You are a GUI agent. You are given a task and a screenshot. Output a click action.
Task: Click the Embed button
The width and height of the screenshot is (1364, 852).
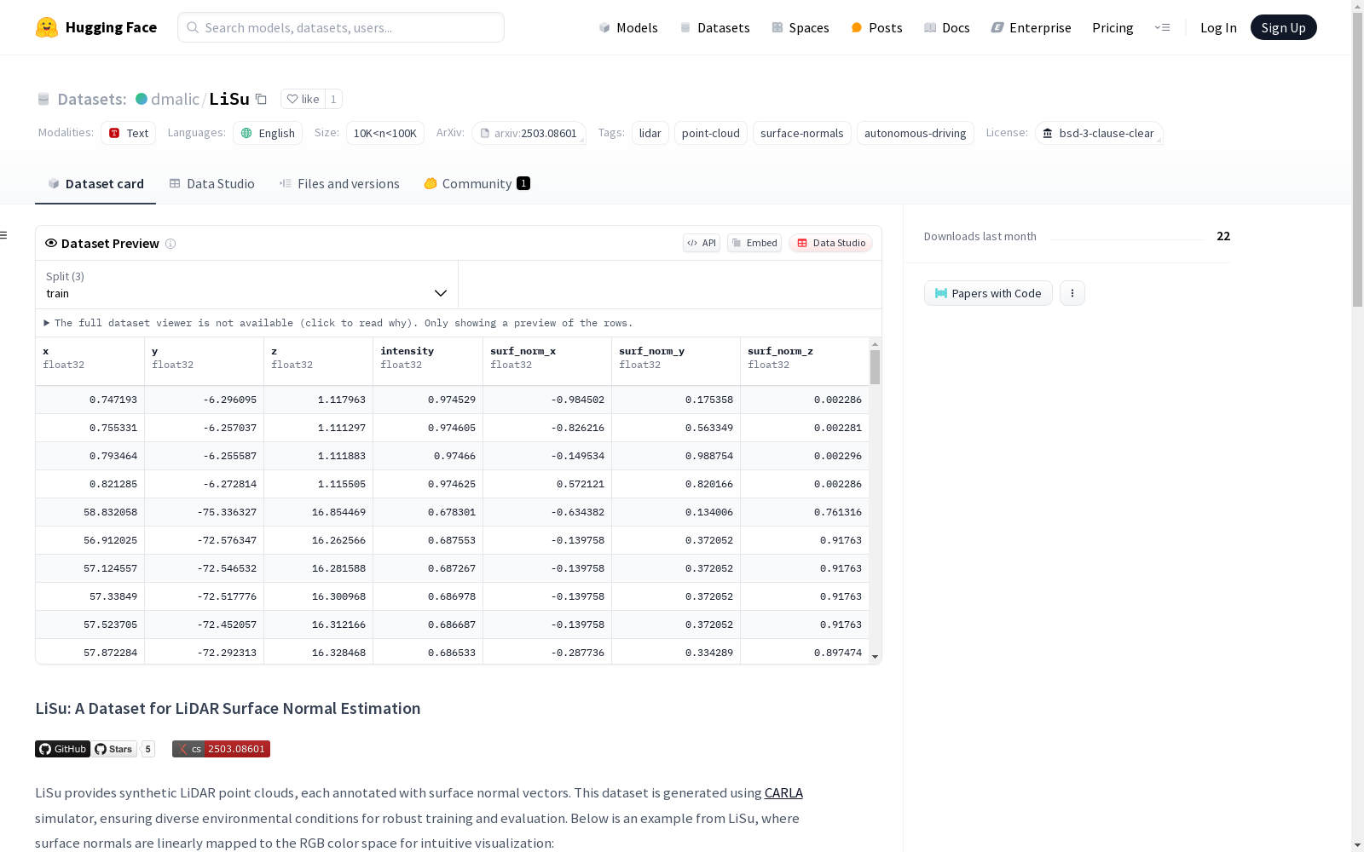pos(754,243)
